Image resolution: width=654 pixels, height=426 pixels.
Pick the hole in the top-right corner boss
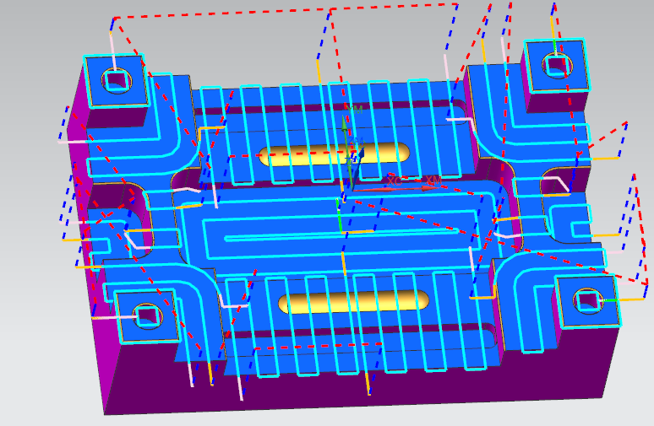pyautogui.click(x=557, y=66)
